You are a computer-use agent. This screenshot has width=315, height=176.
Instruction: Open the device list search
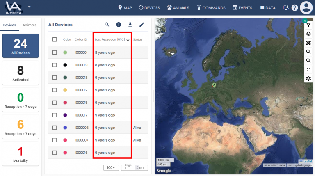point(107,25)
